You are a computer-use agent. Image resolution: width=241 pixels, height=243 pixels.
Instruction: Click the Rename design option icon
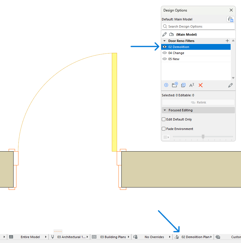192,85
